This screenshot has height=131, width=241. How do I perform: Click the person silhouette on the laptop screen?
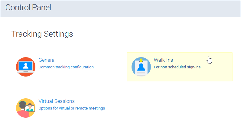pos(26,66)
